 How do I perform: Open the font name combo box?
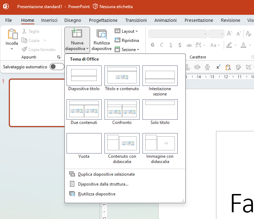[178, 34]
